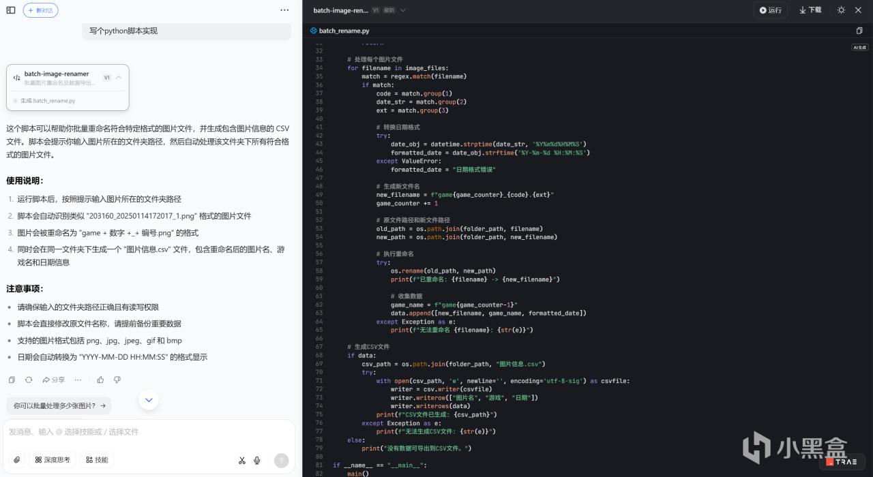Click the Python file icon on batch_rename.py tab

point(314,31)
